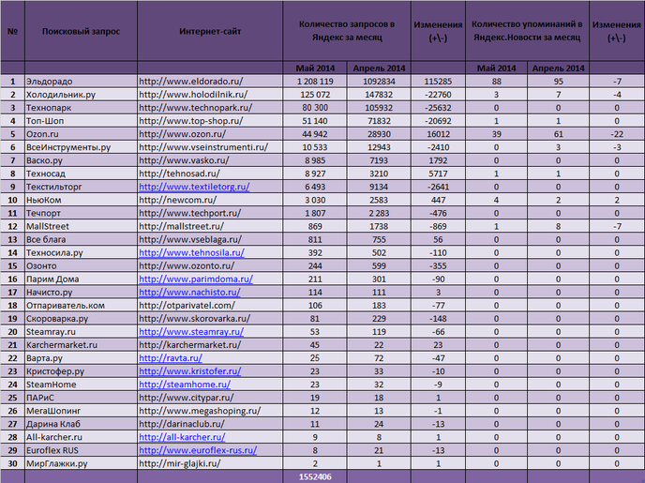This screenshot has width=645, height=483.
Task: Open the textiletorg.ru hyperlink
Action: (194, 187)
